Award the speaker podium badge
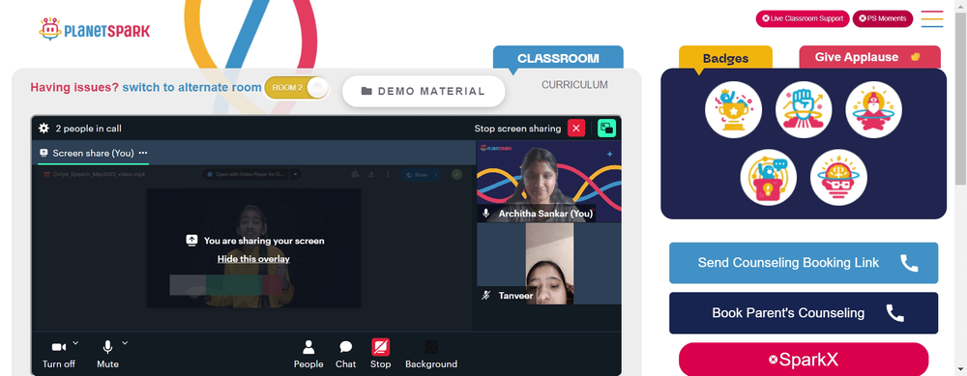 tap(769, 178)
